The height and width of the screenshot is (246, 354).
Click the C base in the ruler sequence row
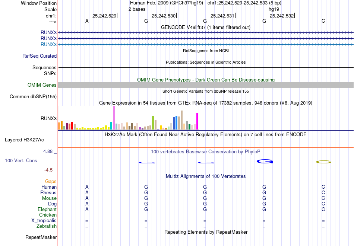[323, 21]
